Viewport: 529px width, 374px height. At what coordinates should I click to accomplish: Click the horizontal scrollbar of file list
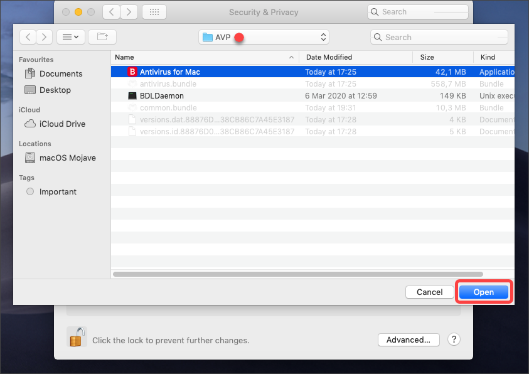click(x=298, y=274)
